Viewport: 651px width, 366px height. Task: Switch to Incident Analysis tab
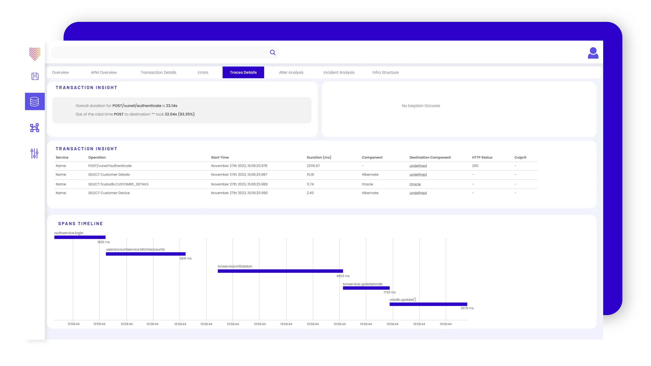[339, 72]
